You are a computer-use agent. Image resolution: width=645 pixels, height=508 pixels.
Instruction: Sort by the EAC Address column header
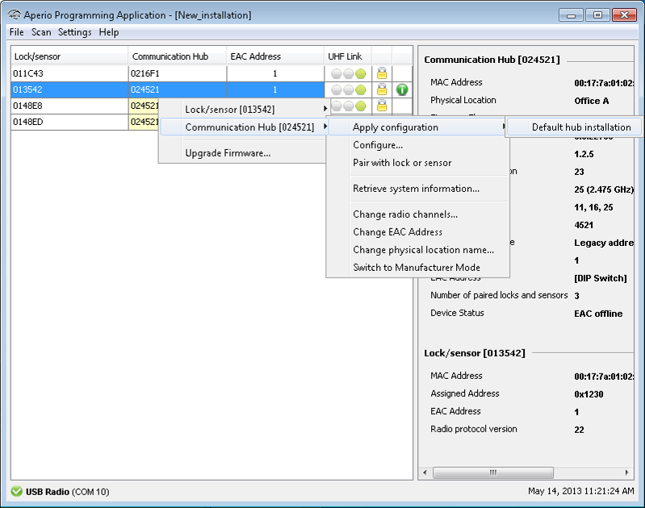coord(275,56)
